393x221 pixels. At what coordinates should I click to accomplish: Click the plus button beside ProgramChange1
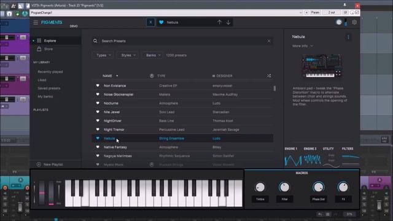pyautogui.click(x=306, y=12)
